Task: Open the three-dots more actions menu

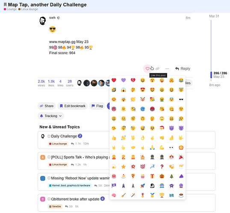Action: pos(167,69)
